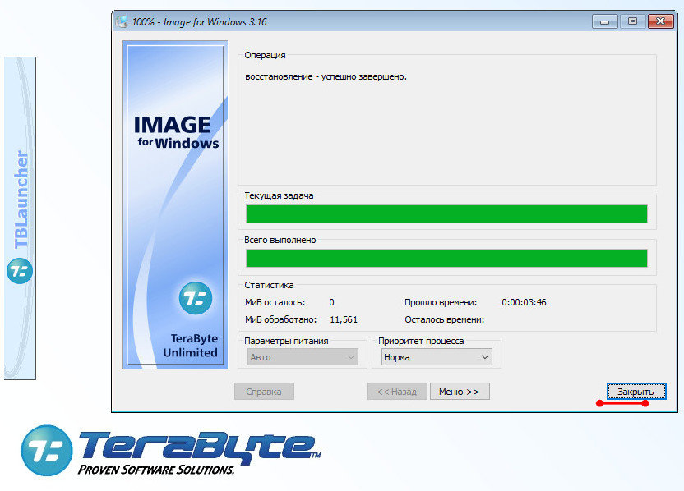Viewport: 684px width, 491px height.
Task: Click the 'Статистика' group label
Action: click(x=269, y=286)
